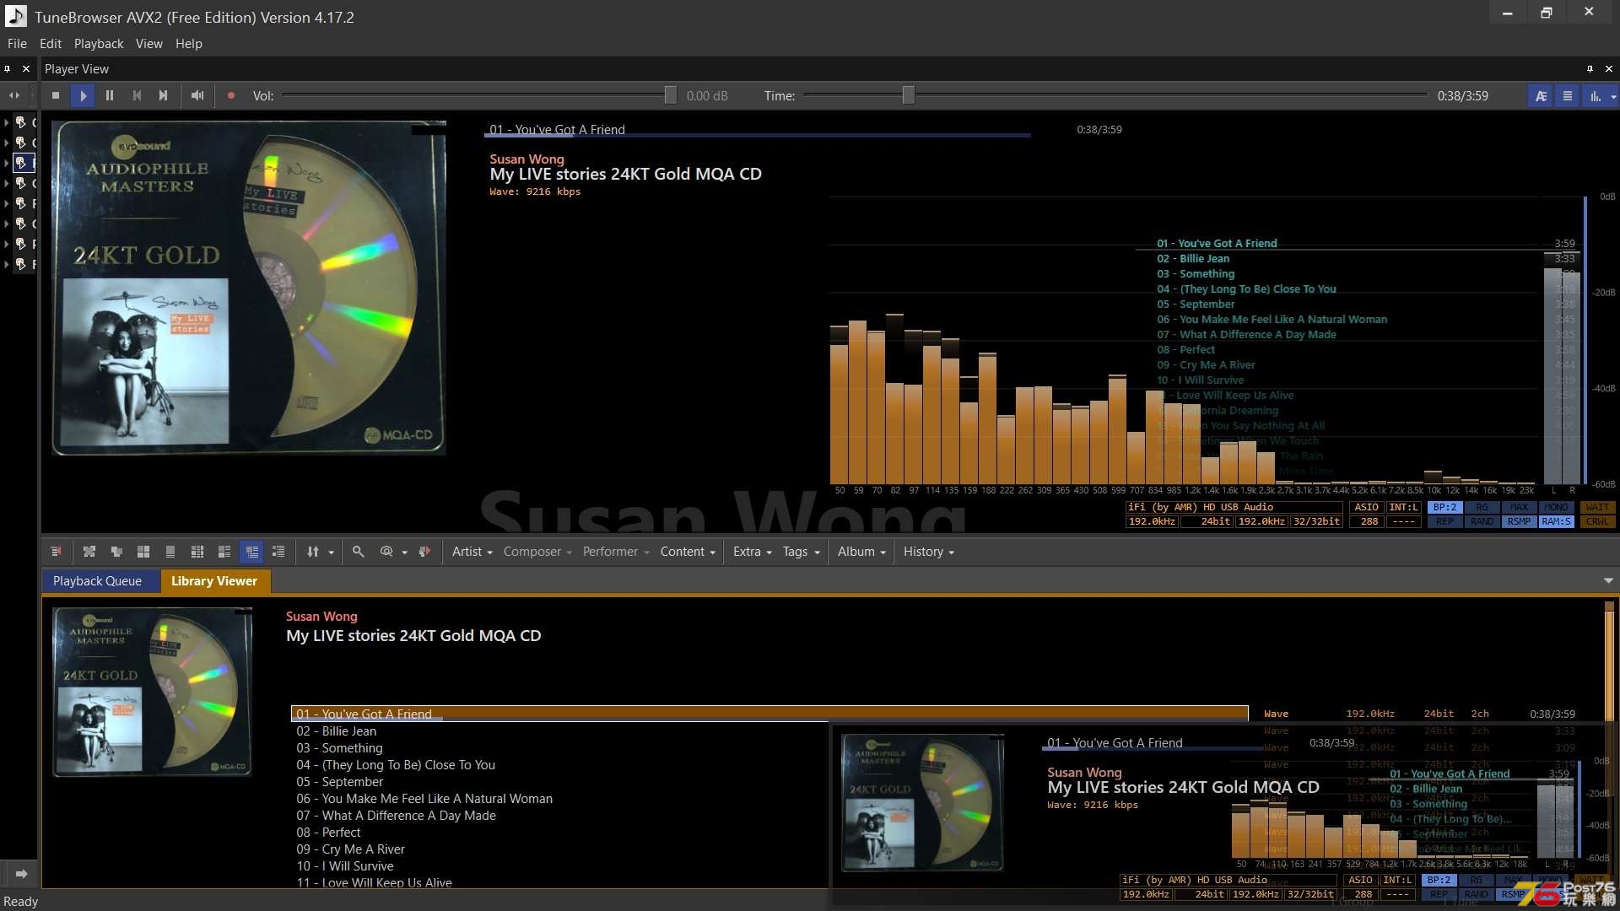Pause the current track
Image resolution: width=1620 pixels, height=911 pixels.
tap(110, 96)
